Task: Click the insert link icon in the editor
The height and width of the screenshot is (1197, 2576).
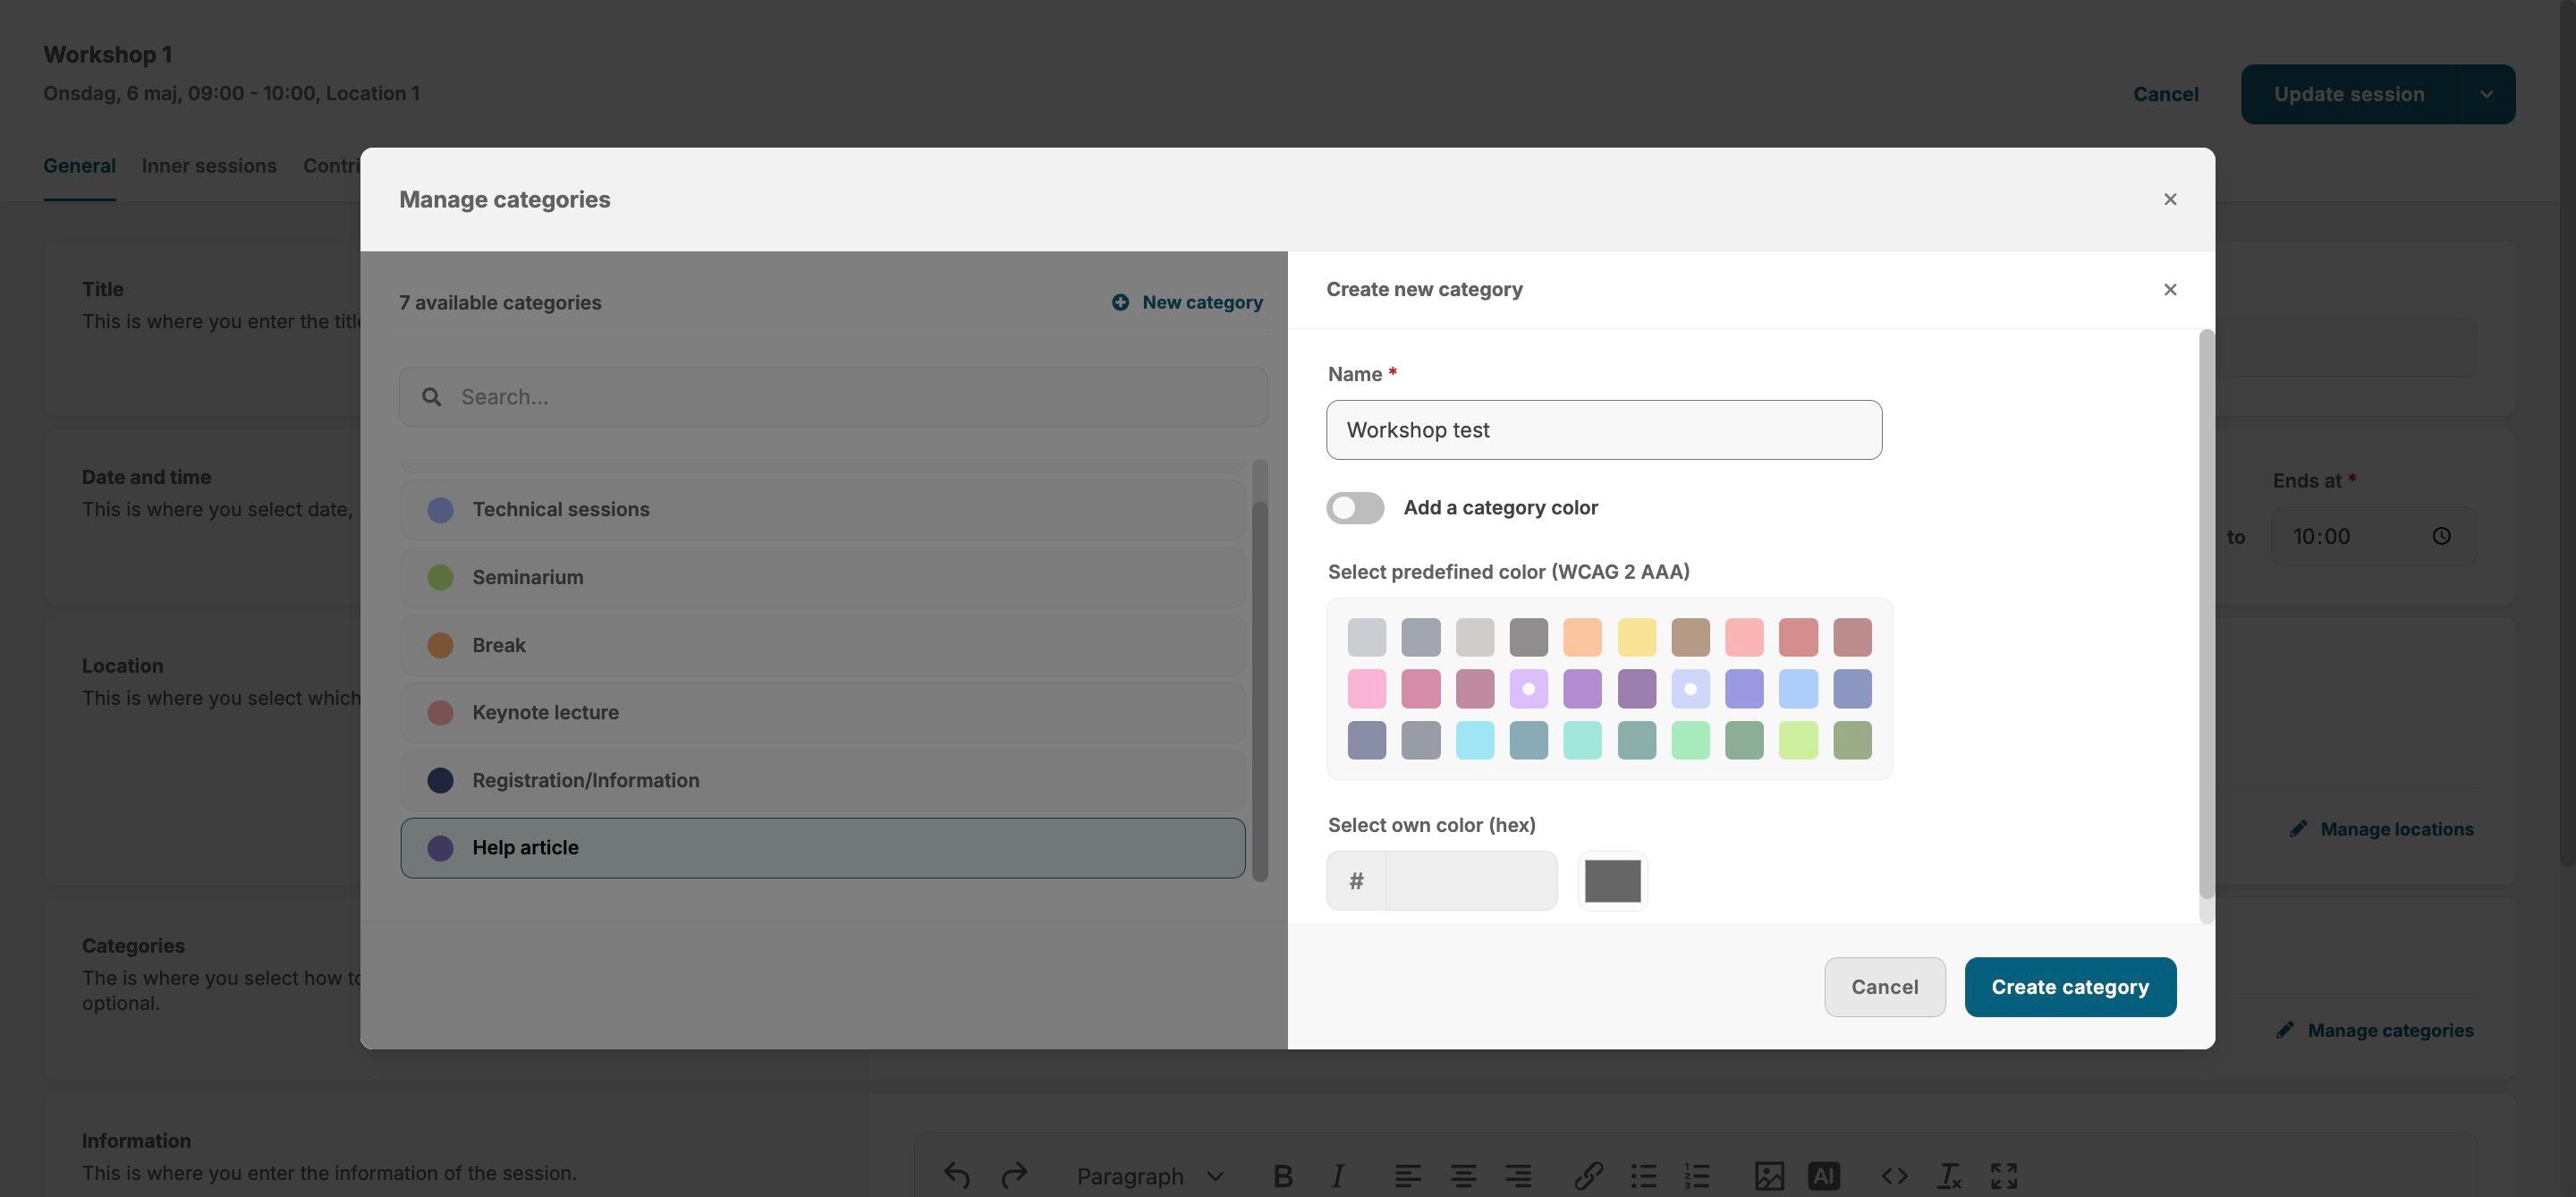Action: pyautogui.click(x=1588, y=1176)
